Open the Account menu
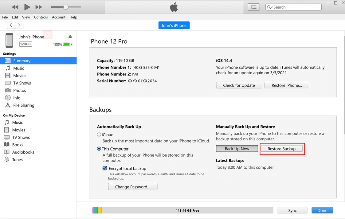Viewport: 345px width, 219px height. click(x=58, y=17)
